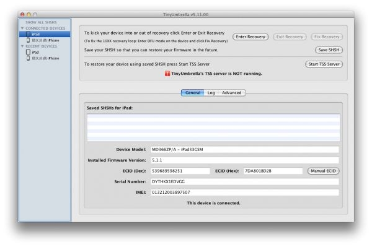The height and width of the screenshot is (247, 372).
Task: Collapse the Connected Devices section
Action: pyautogui.click(x=22, y=28)
